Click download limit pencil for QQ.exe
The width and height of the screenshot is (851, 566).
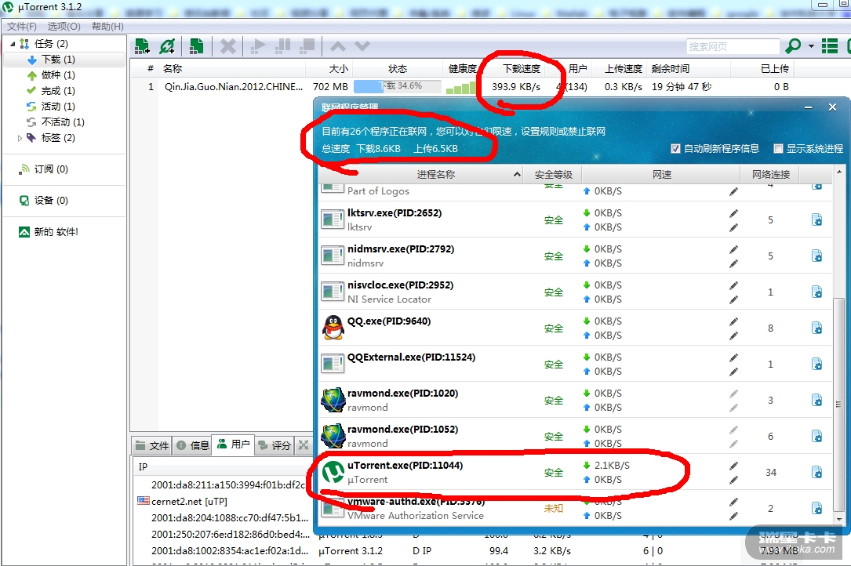(x=733, y=321)
